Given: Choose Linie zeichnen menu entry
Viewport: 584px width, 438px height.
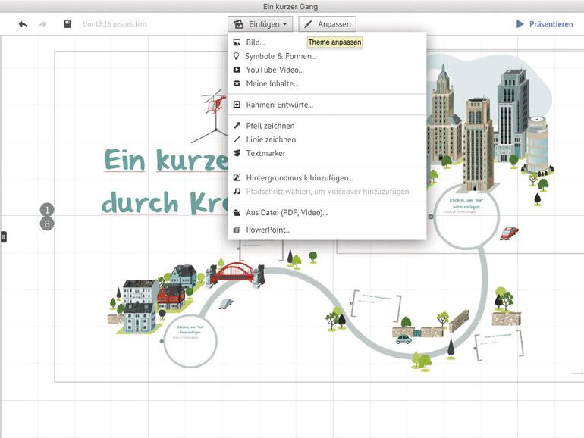Looking at the screenshot, I should (x=327, y=139).
